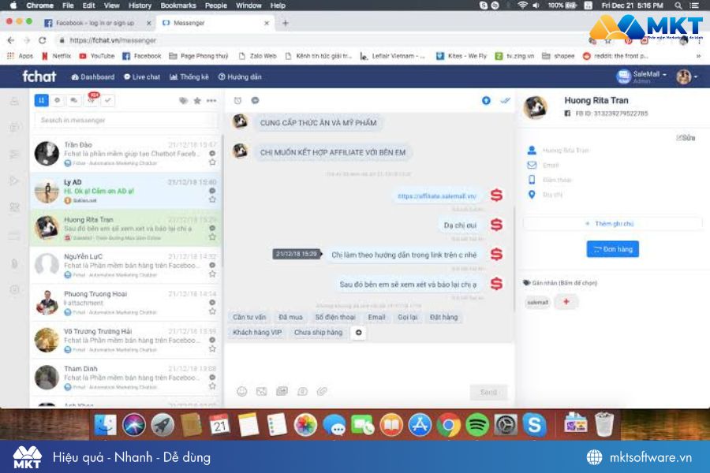
Task: Mark conversation as read with double-check icon
Action: (x=505, y=100)
